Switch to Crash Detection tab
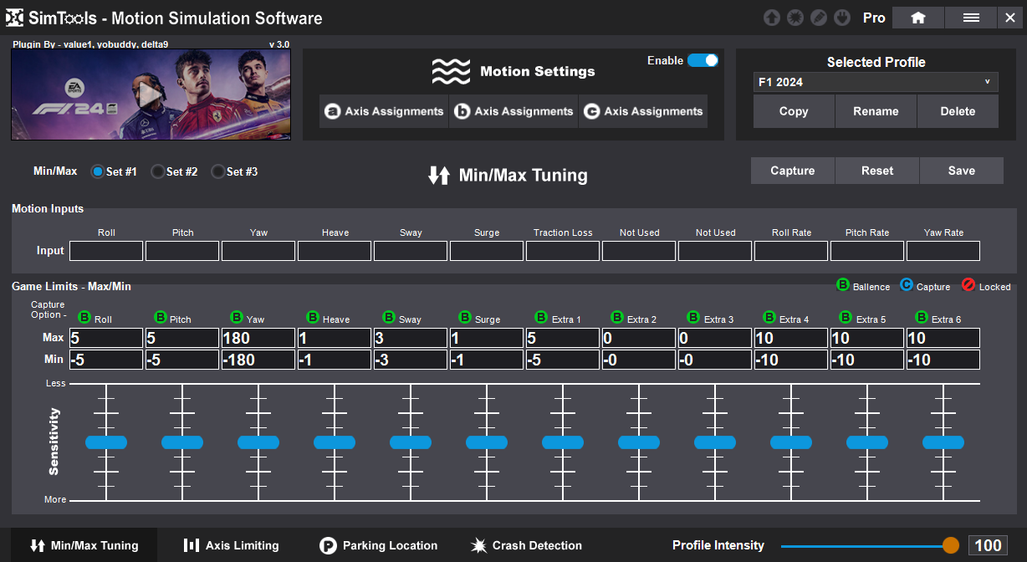The image size is (1027, 562). (x=526, y=545)
